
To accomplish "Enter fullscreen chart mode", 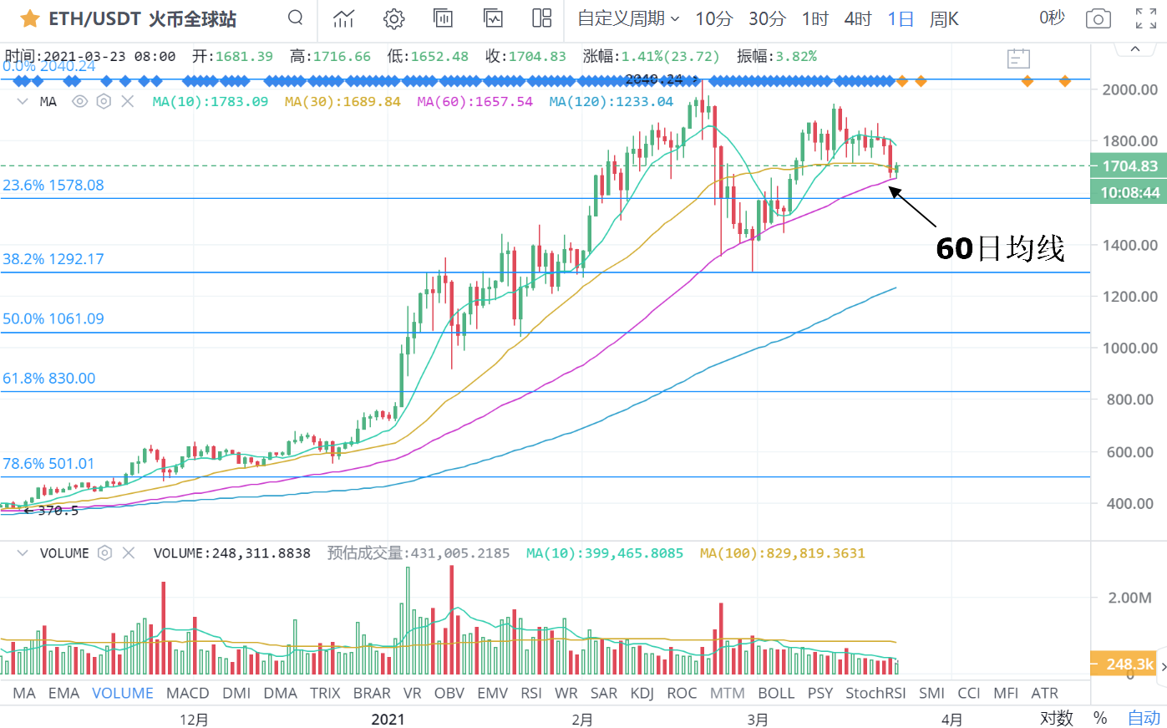I will [x=1145, y=18].
